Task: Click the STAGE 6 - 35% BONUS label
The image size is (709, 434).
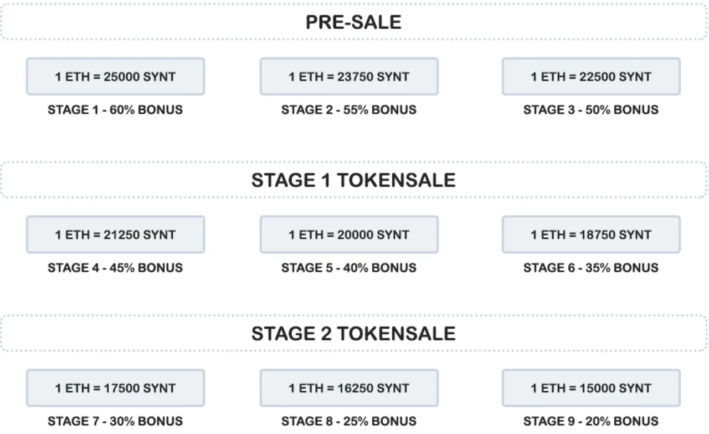Action: [x=591, y=268]
